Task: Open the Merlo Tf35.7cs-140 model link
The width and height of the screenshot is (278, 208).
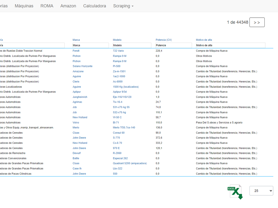Action: pyautogui.click(x=124, y=128)
